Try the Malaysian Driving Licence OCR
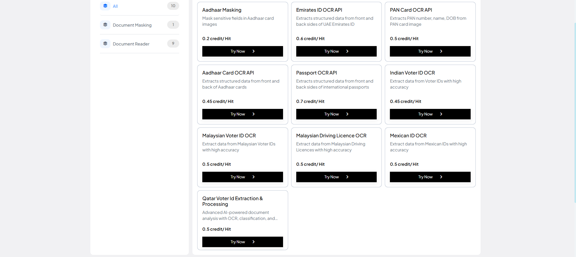The width and height of the screenshot is (576, 257). (x=336, y=177)
